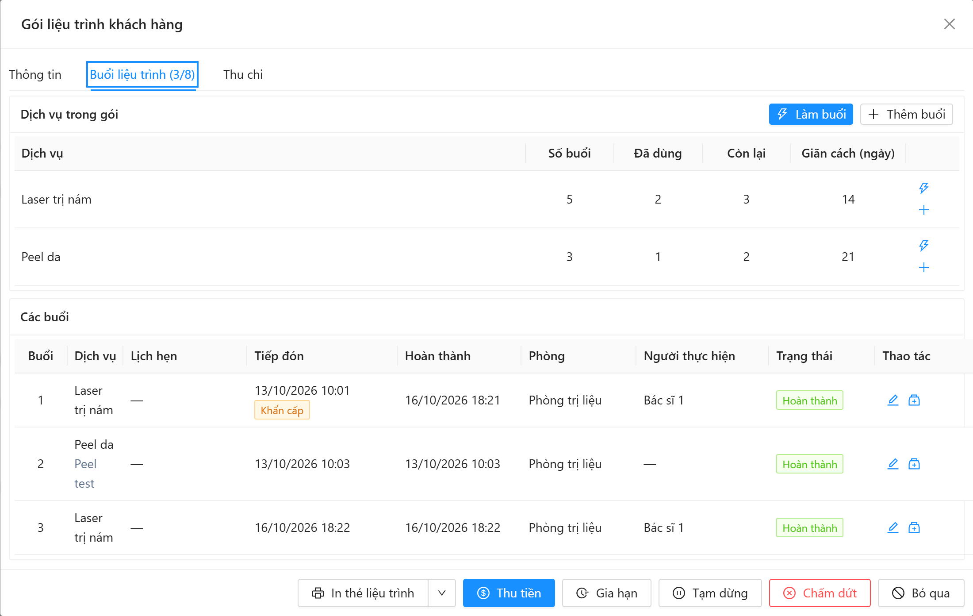This screenshot has height=616, width=973.
Task: Open the medical kit icon for session 3
Action: point(914,527)
